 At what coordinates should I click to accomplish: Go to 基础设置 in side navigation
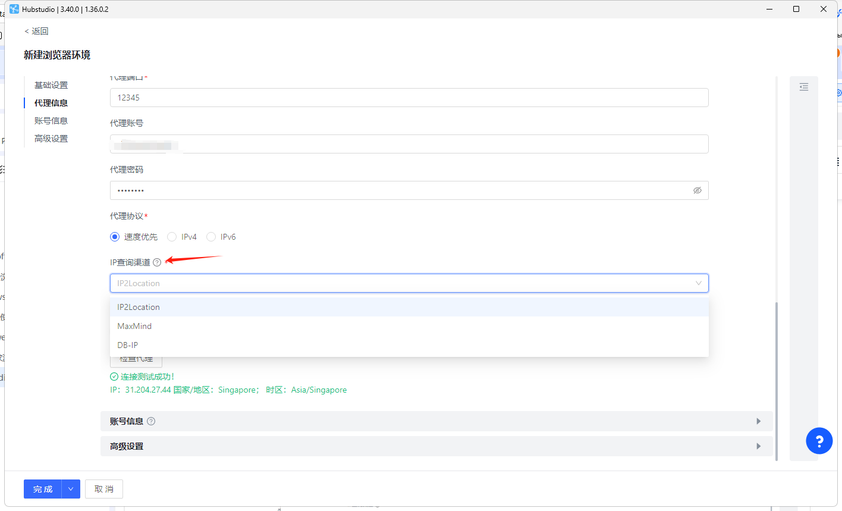pos(51,85)
